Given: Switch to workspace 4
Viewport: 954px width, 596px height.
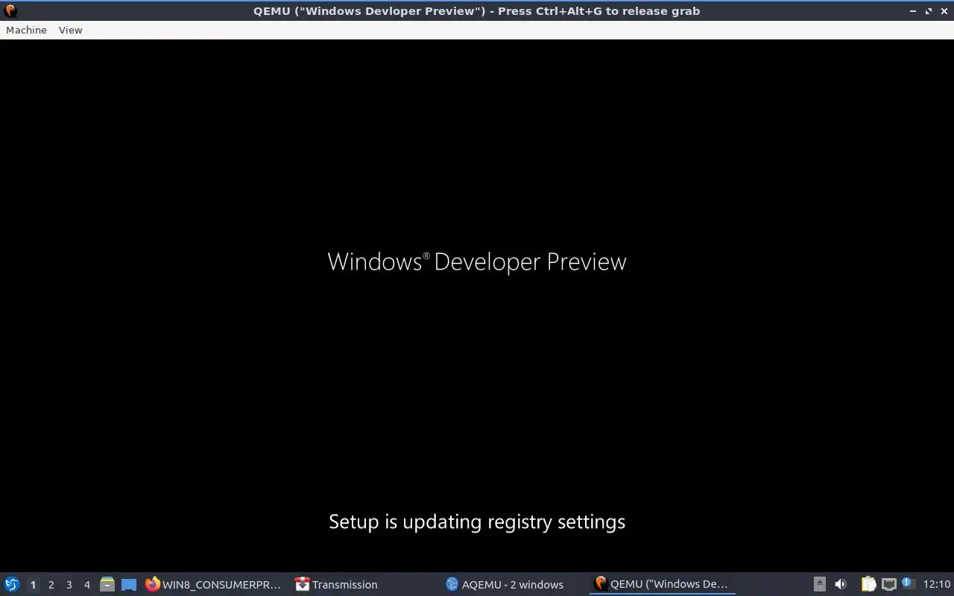Looking at the screenshot, I should click(x=86, y=585).
